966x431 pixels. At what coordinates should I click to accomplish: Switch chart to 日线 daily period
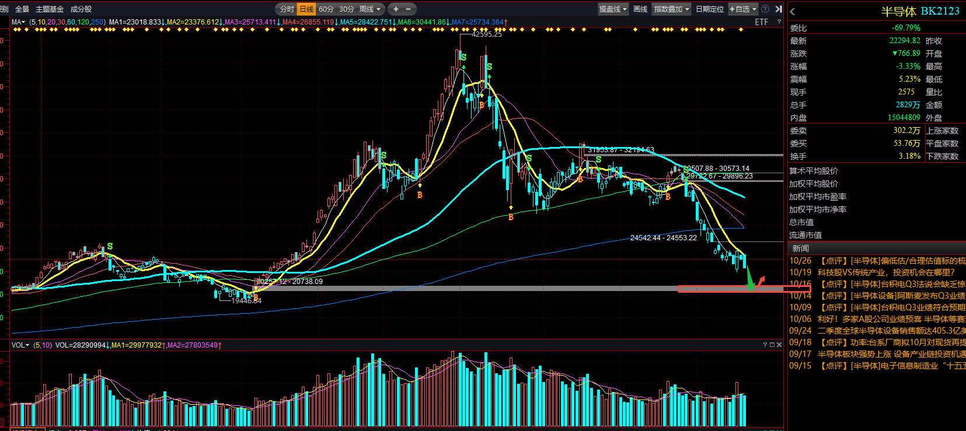[306, 9]
